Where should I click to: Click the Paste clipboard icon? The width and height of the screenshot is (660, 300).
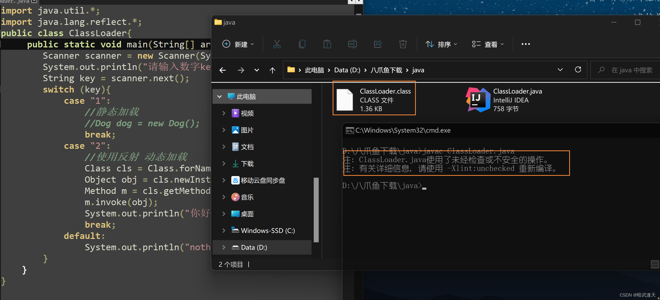(x=327, y=44)
